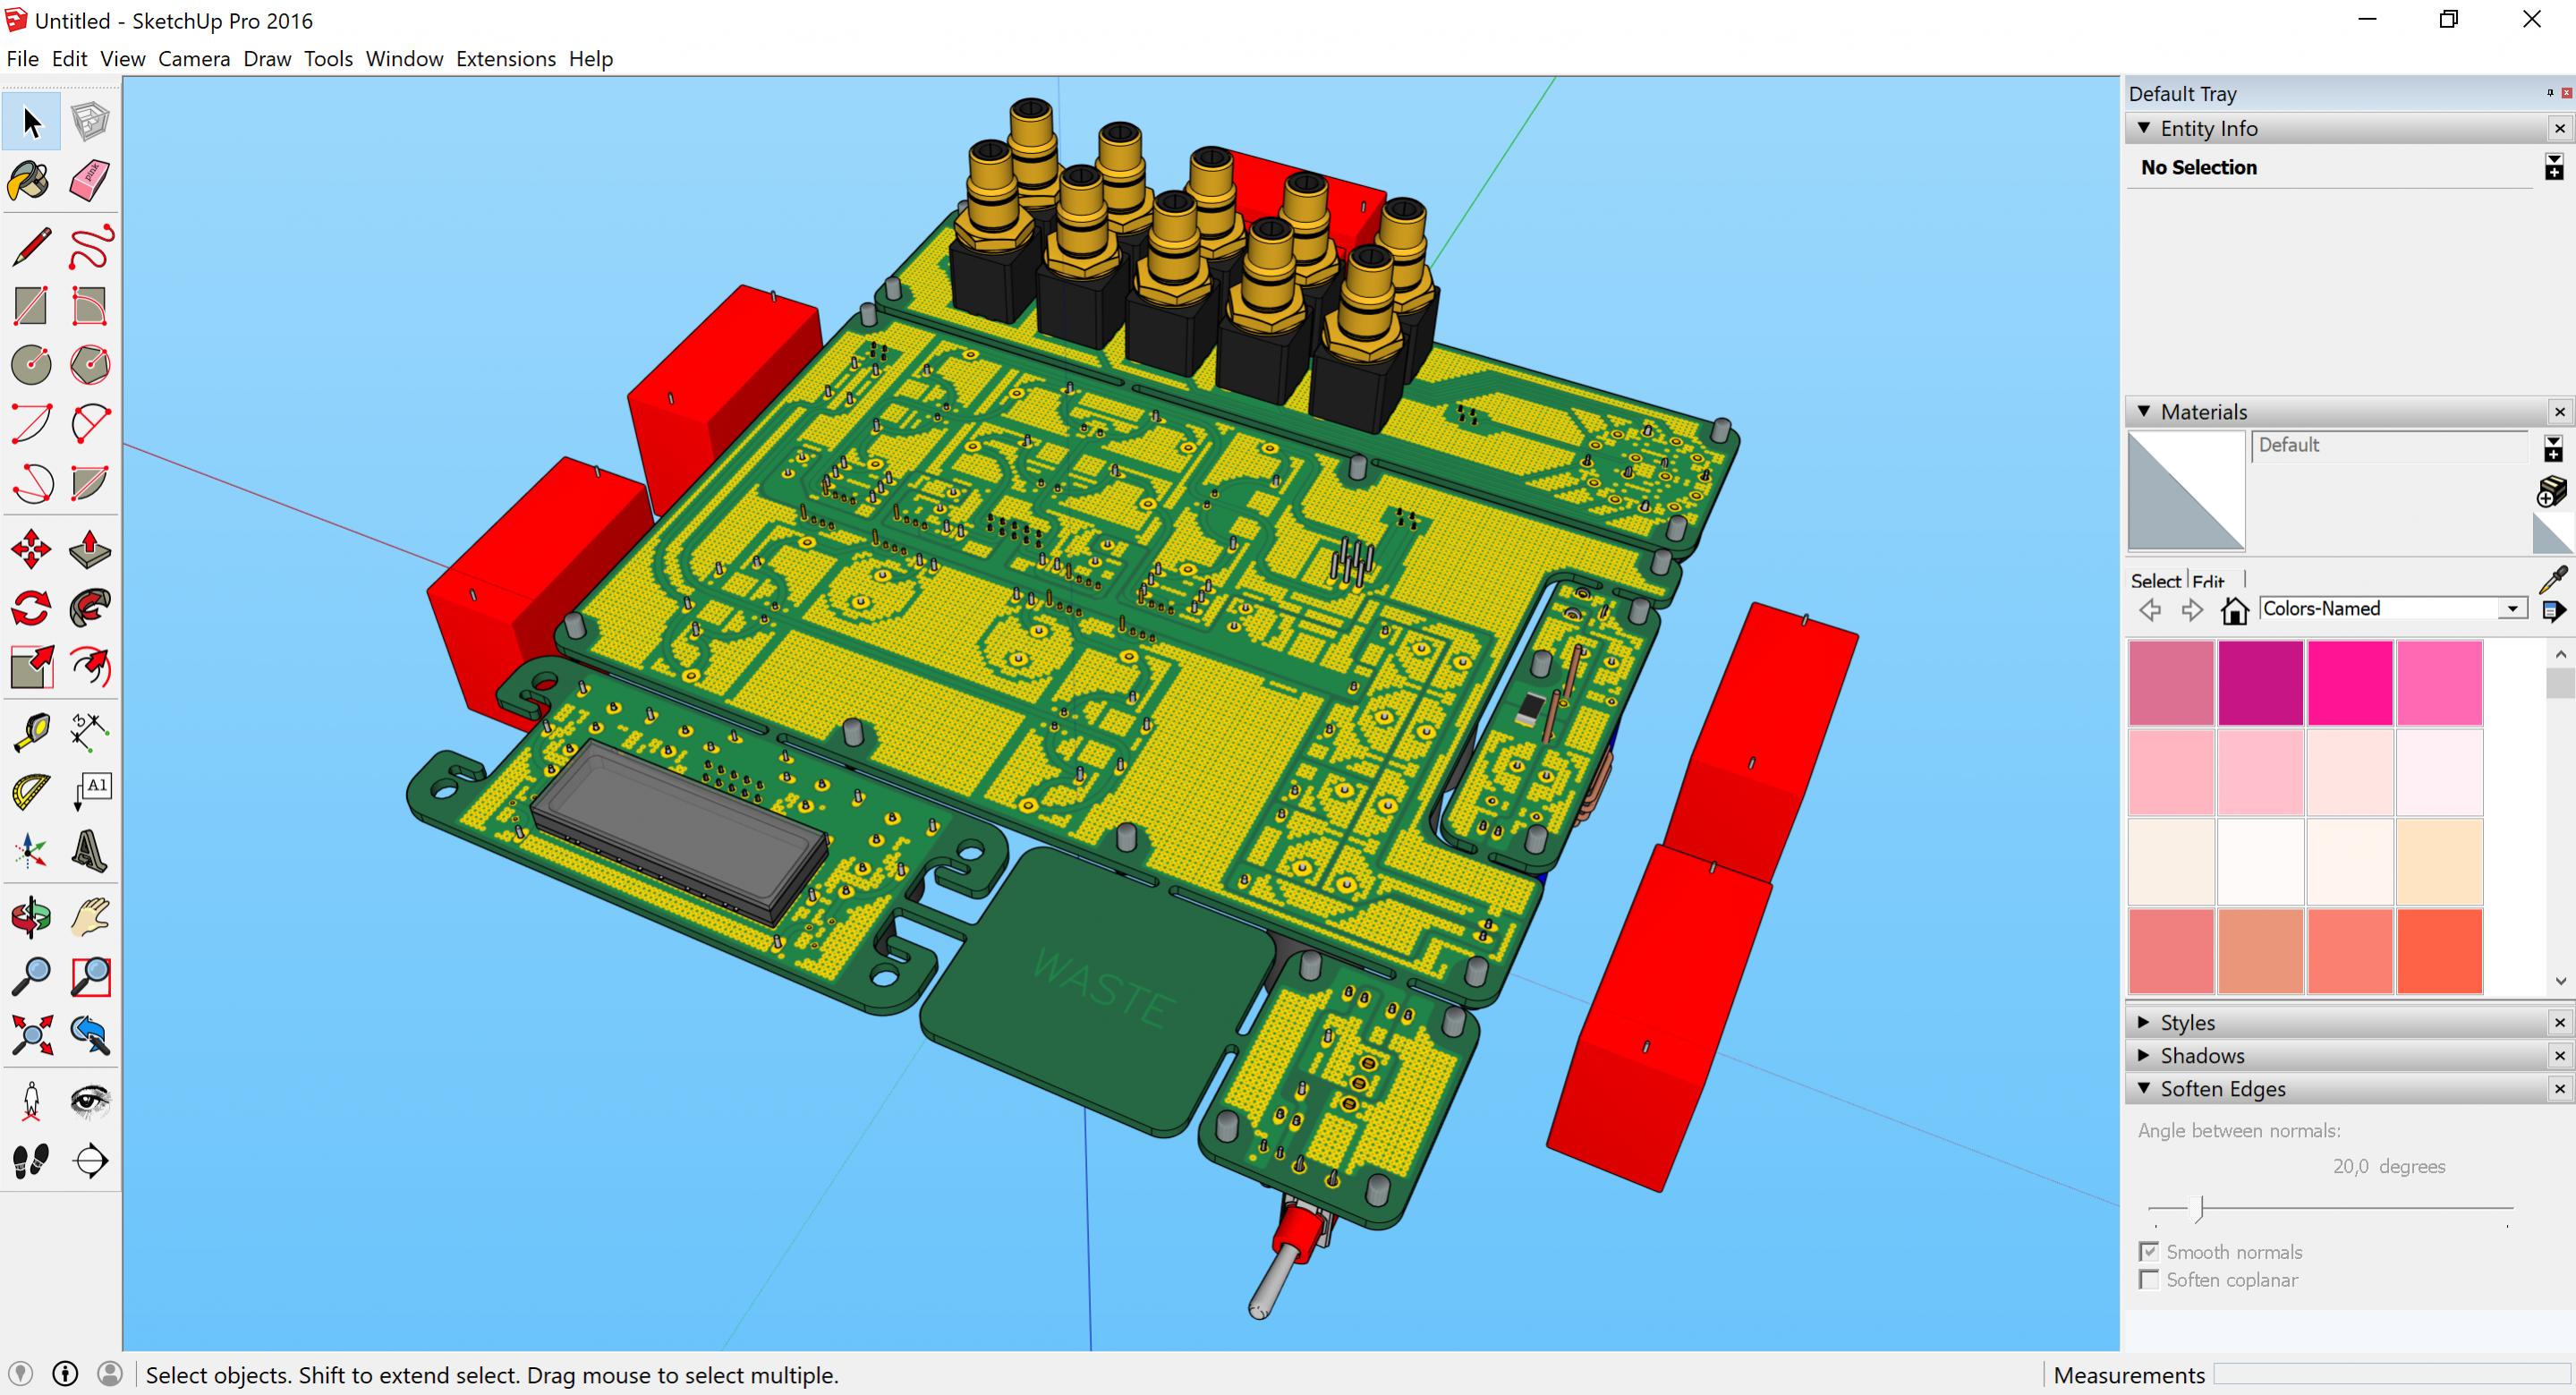
Task: Select the Circle tool
Action: pos(31,365)
